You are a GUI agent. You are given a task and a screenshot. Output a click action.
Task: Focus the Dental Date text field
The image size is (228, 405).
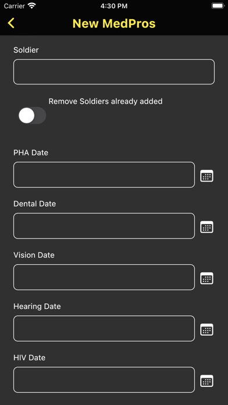pyautogui.click(x=104, y=226)
